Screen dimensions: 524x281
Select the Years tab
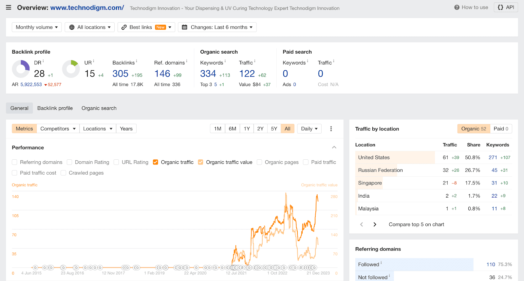click(x=126, y=129)
